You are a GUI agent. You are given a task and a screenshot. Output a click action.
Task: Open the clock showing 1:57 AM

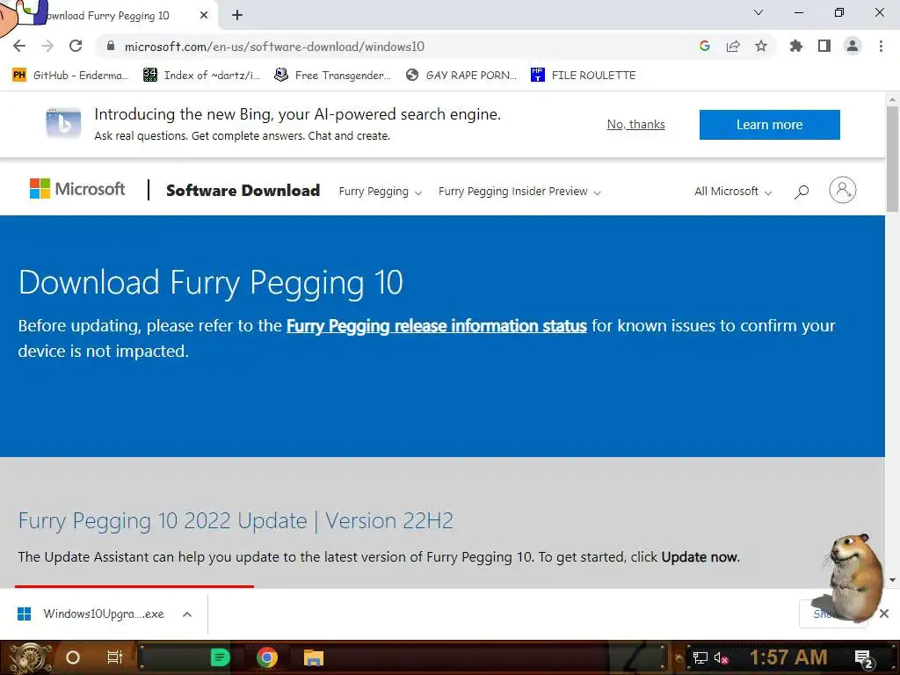tap(788, 657)
